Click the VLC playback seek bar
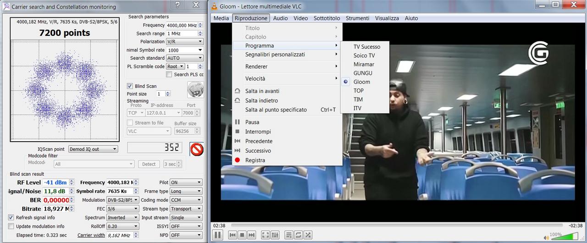 (397, 225)
